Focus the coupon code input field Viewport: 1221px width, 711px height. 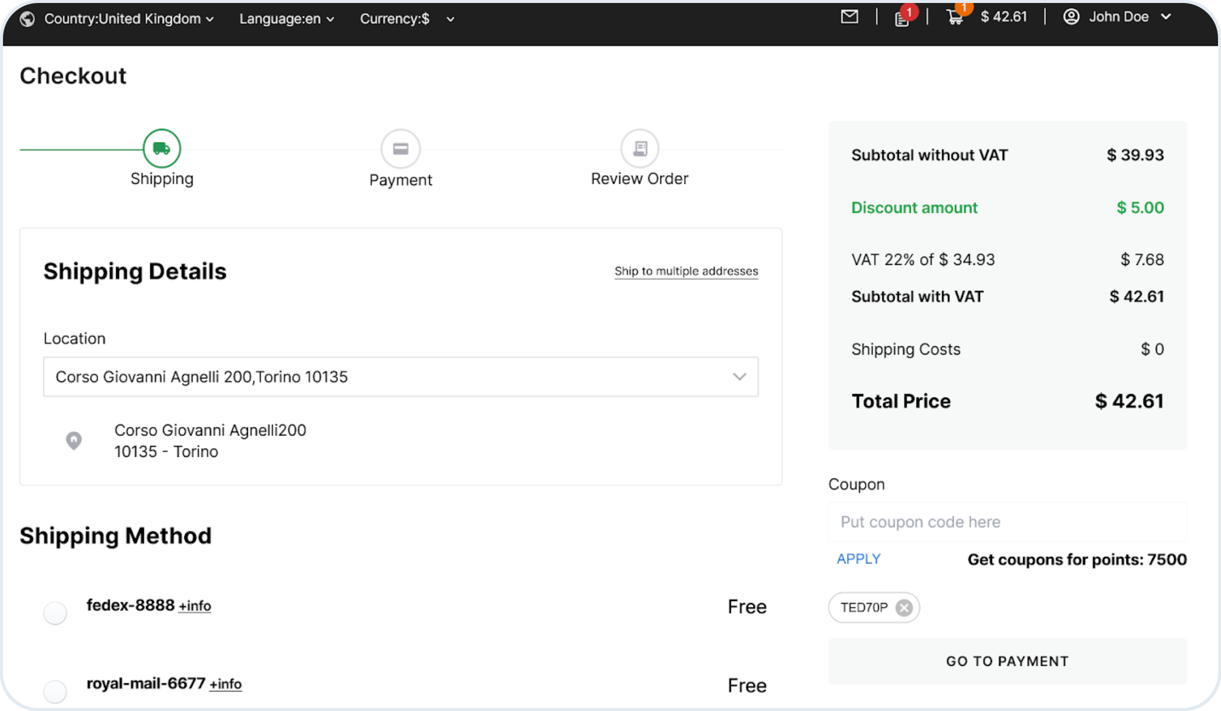pos(1007,522)
